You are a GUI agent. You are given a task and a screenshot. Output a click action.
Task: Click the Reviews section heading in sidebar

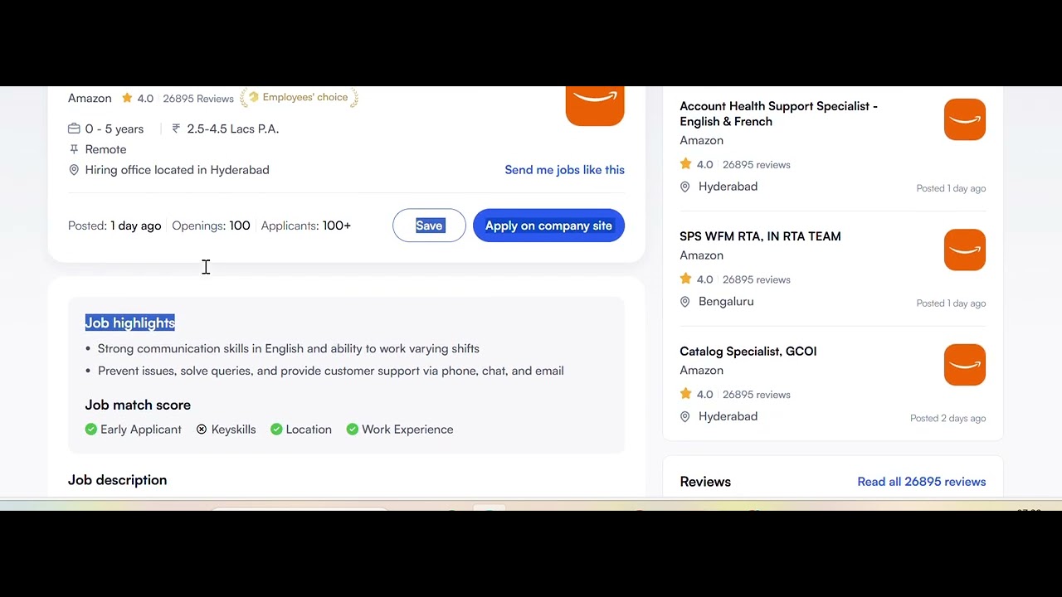(x=705, y=482)
